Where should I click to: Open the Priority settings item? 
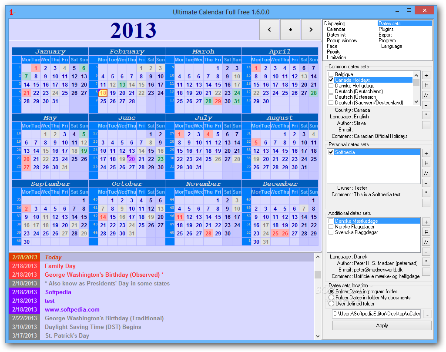(x=333, y=52)
